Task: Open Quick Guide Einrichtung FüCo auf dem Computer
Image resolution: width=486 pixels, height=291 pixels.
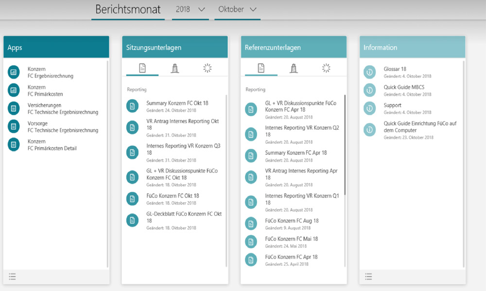Action: tap(420, 127)
